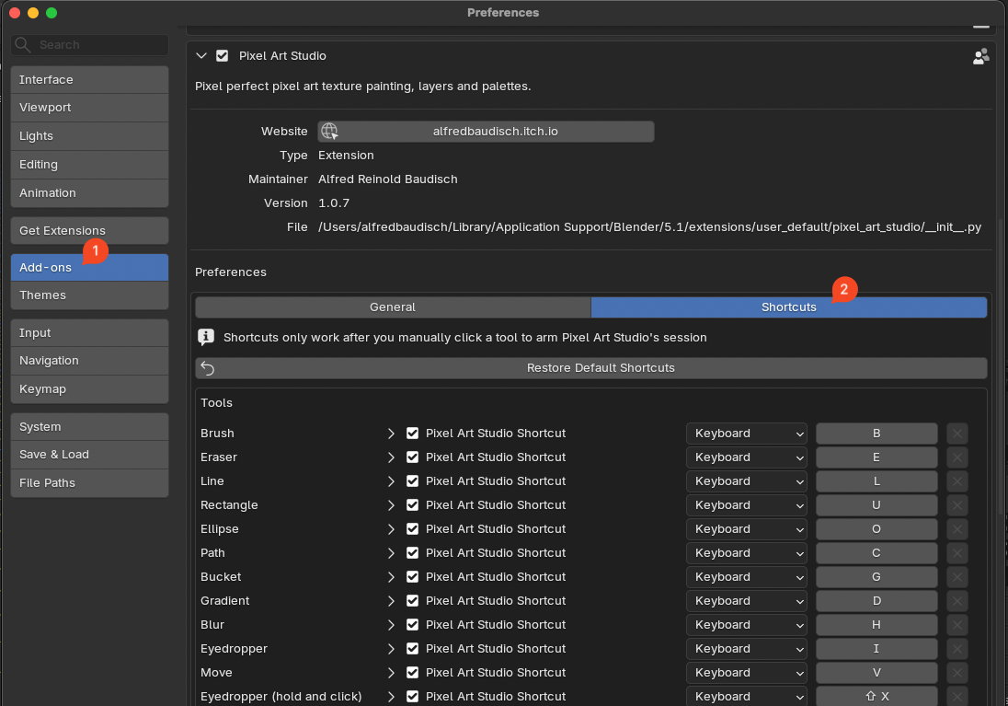Uncheck Eyedropper (hold and click) shortcut checkbox
The height and width of the screenshot is (706, 1008).
pyautogui.click(x=413, y=697)
